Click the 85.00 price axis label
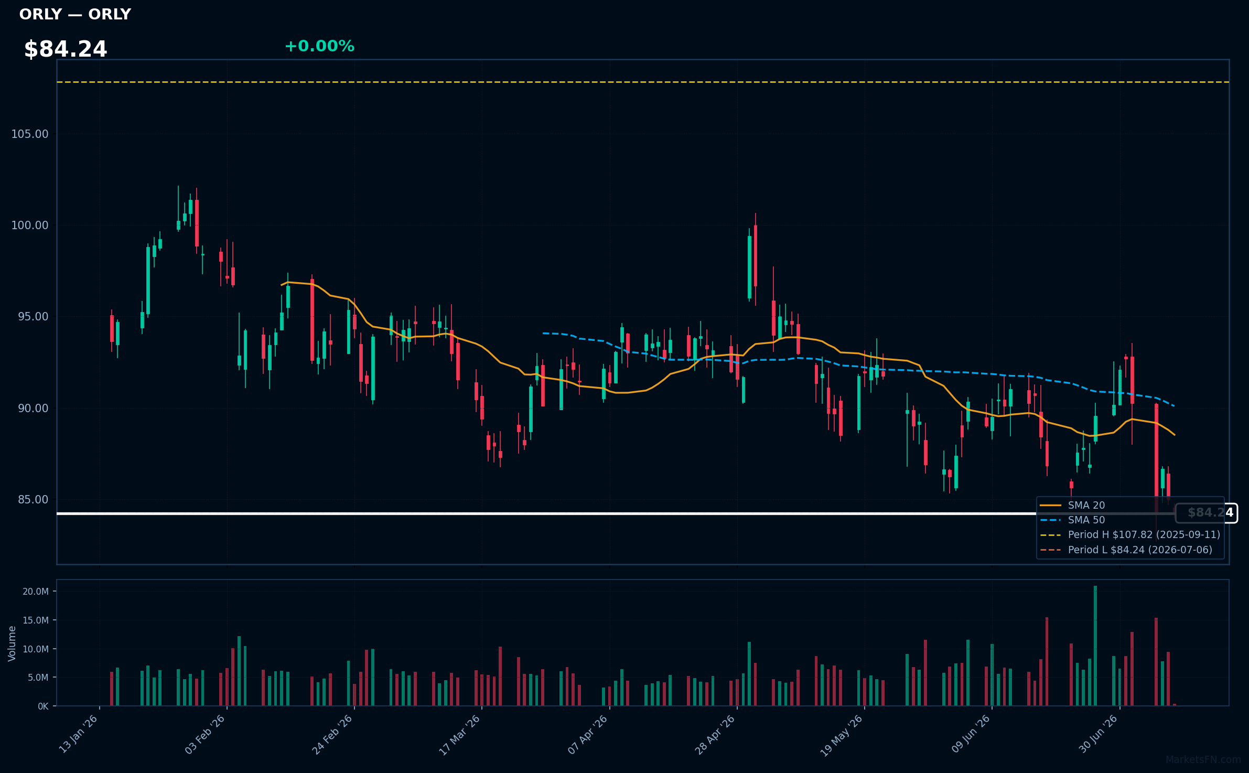The width and height of the screenshot is (1249, 773). pyautogui.click(x=33, y=499)
